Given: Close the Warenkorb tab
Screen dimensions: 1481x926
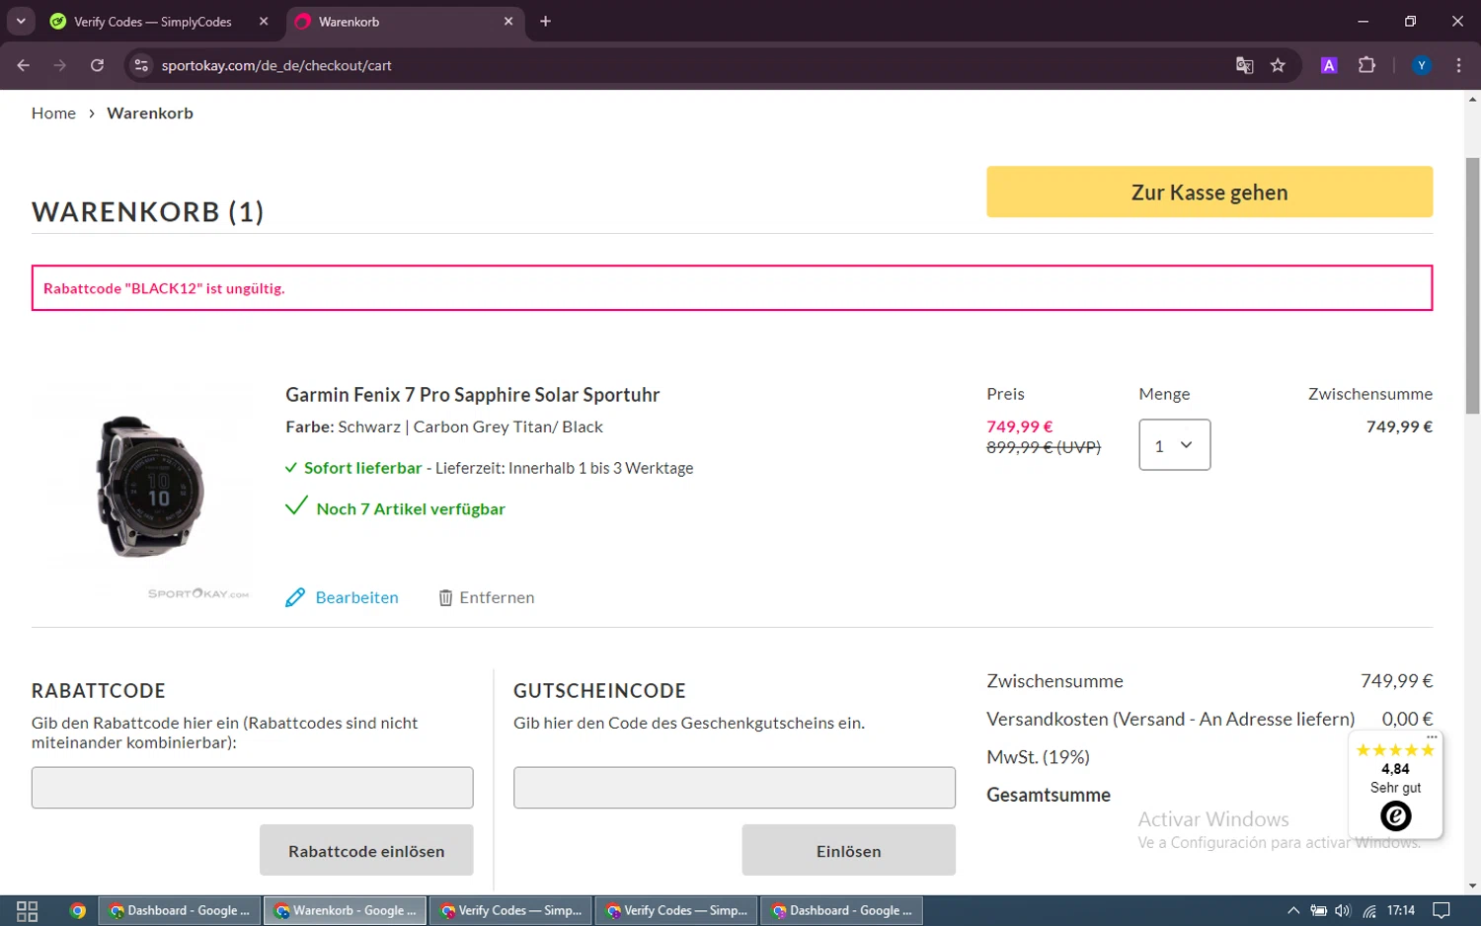Looking at the screenshot, I should click(x=508, y=21).
